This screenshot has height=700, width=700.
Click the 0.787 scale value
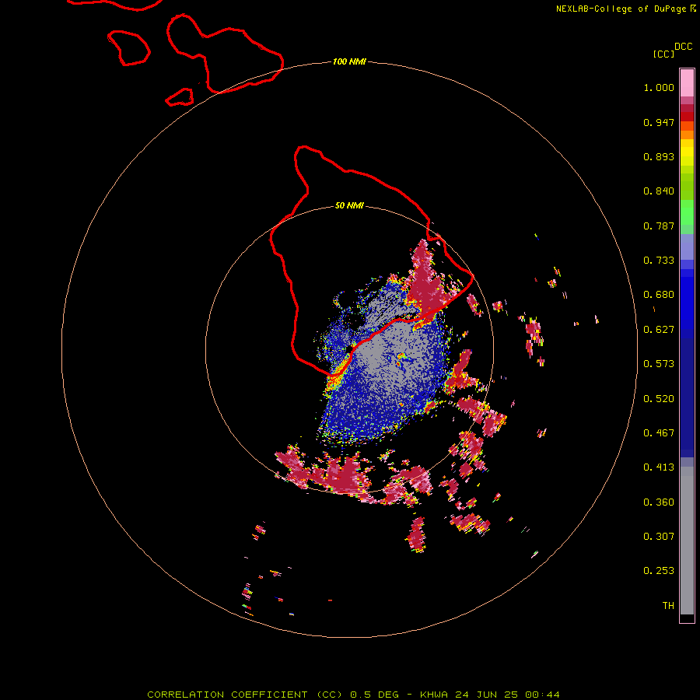(x=659, y=226)
